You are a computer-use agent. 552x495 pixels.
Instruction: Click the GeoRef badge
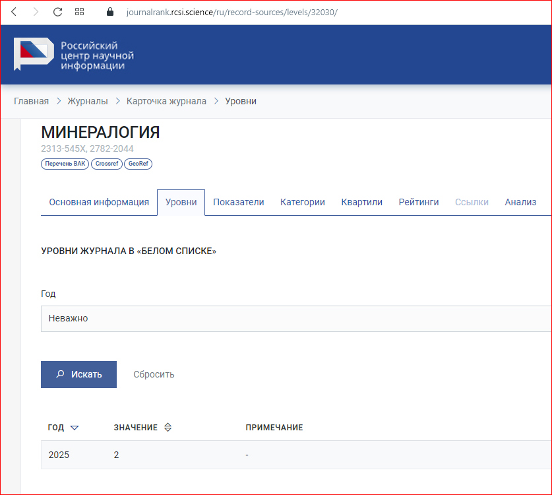click(x=138, y=164)
